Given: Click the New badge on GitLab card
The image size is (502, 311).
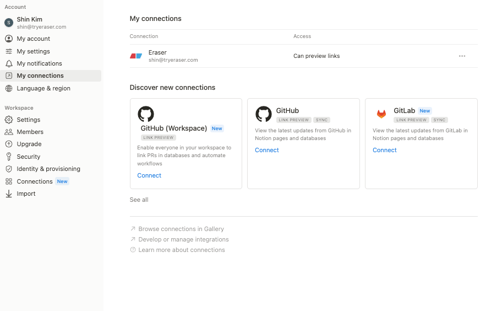Looking at the screenshot, I should point(425,111).
